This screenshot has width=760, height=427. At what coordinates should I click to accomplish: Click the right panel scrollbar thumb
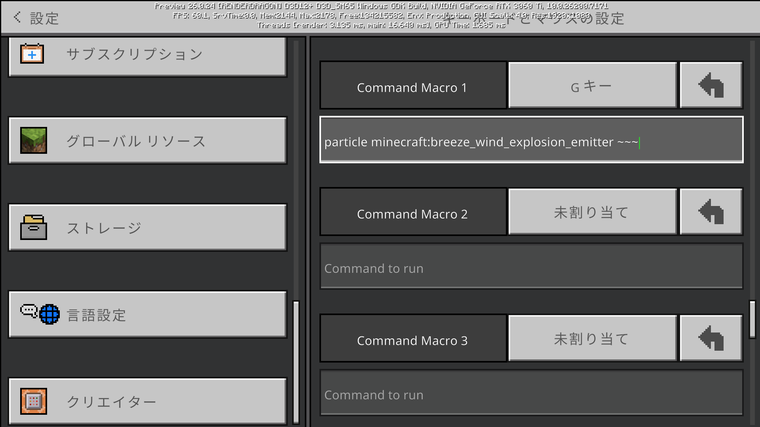tap(753, 312)
